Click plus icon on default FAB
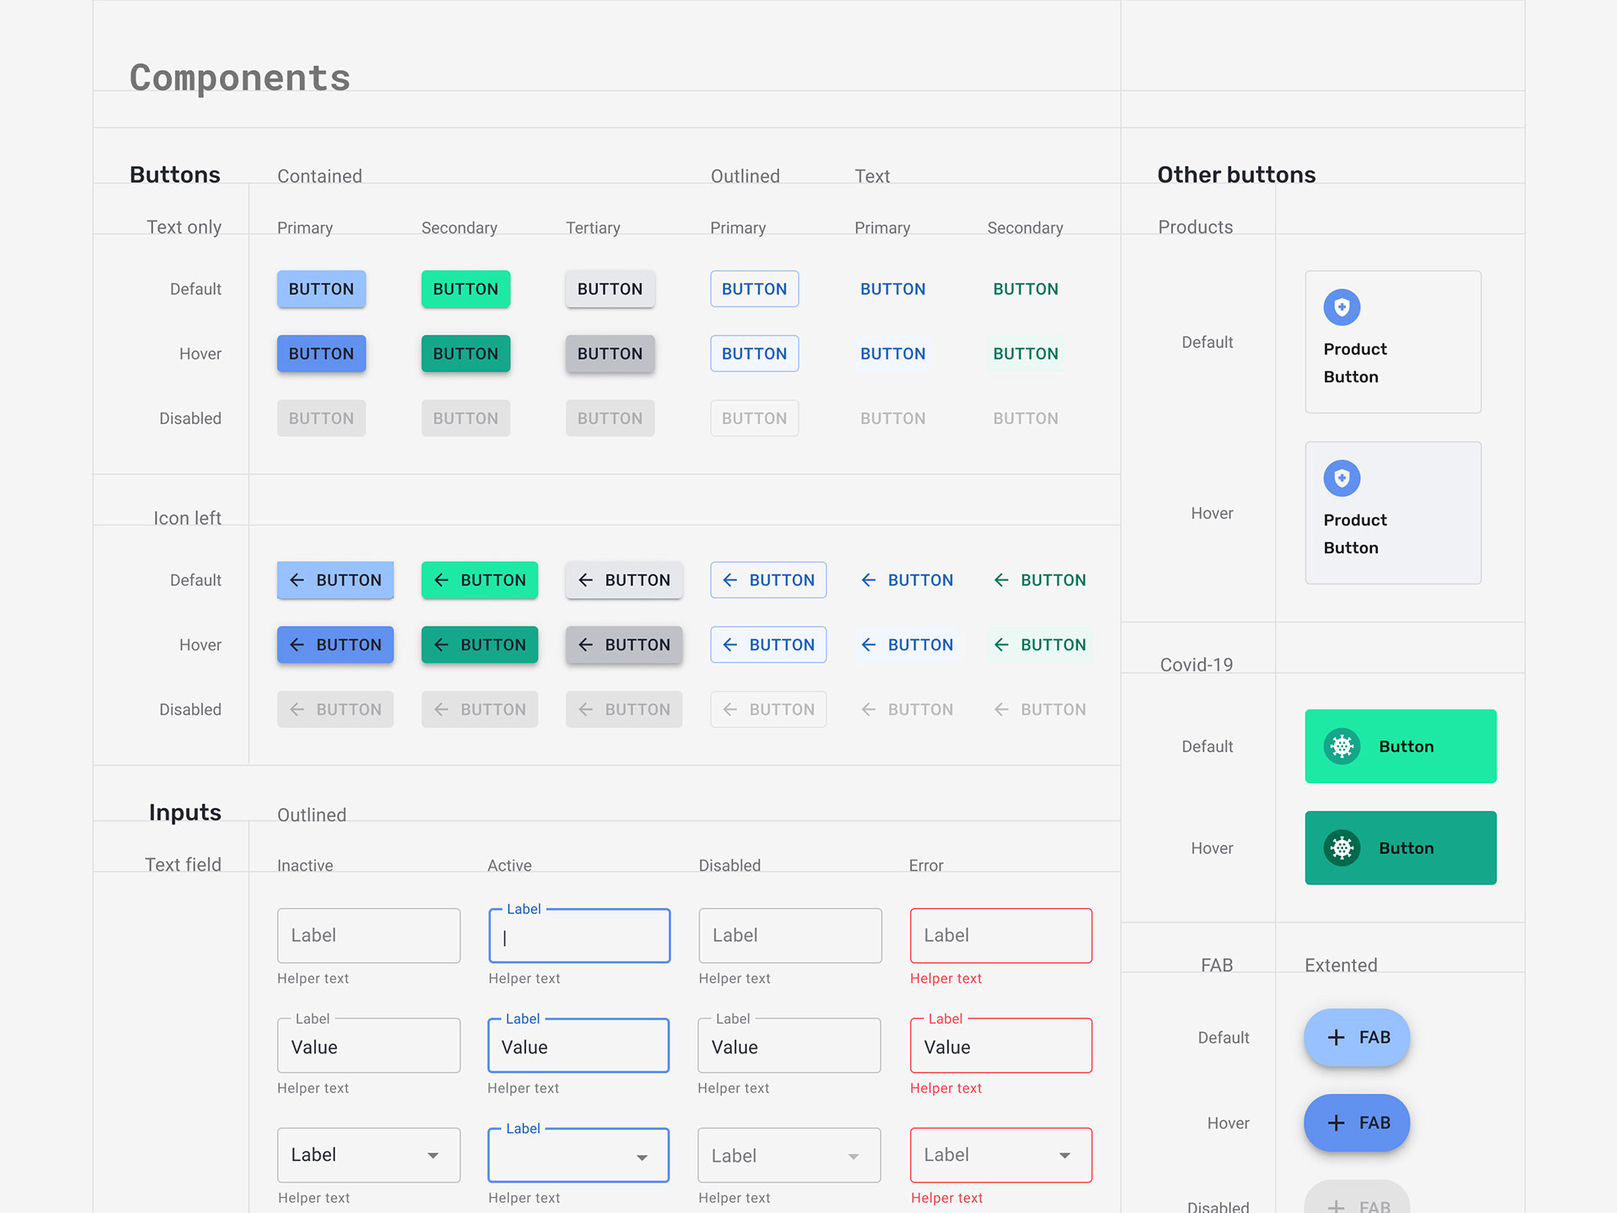1617x1213 pixels. point(1336,1038)
